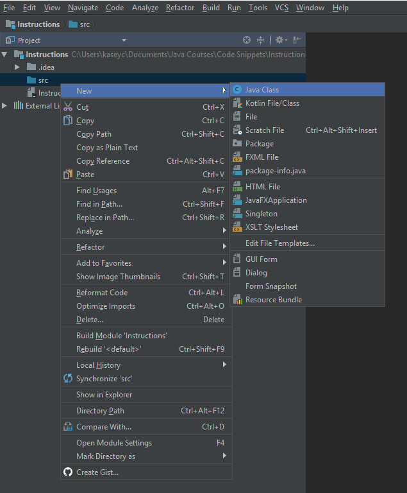The width and height of the screenshot is (407, 493).
Task: Select Show Image Thumbnails entry
Action: tap(146, 277)
